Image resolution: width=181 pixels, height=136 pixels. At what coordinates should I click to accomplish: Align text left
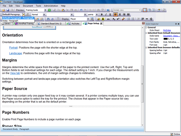115,14
